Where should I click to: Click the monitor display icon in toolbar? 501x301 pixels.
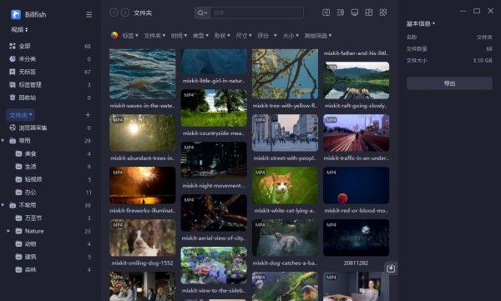coord(354,13)
